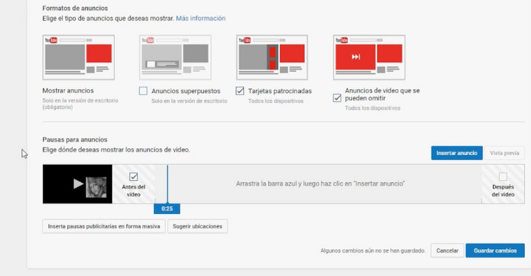Click the Anuncios superpuestos label
This screenshot has width=531, height=276.
pyautogui.click(x=186, y=91)
